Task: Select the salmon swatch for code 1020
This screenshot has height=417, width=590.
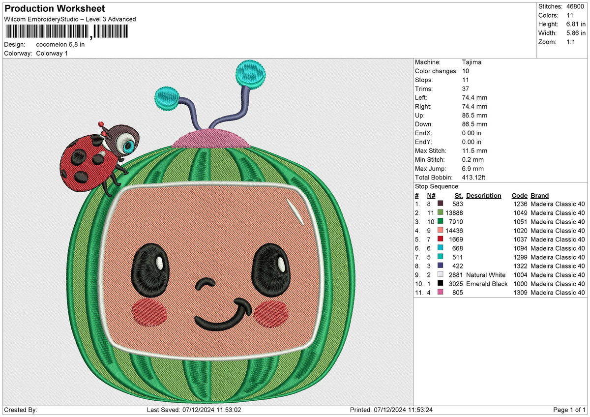Action: (x=441, y=230)
